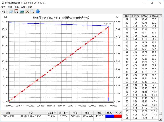Click the [V] axis unit label
Screen dimensions: 164x122
click(5, 17)
